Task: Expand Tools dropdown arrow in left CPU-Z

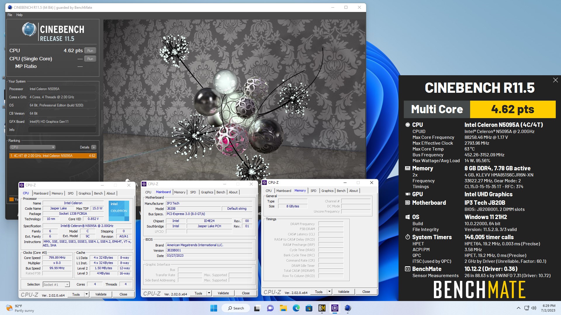Action: tap(86, 294)
